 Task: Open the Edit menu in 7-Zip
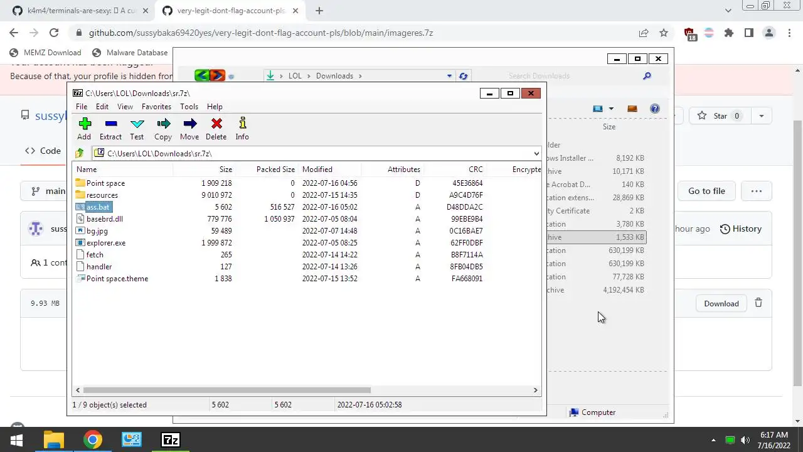(102, 107)
